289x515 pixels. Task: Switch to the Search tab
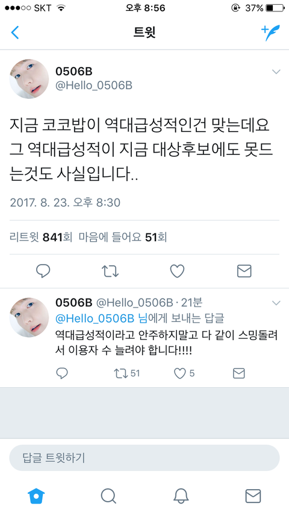[108, 496]
